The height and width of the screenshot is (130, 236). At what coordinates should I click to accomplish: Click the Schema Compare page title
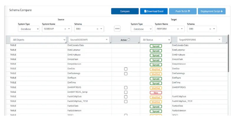click(x=20, y=10)
